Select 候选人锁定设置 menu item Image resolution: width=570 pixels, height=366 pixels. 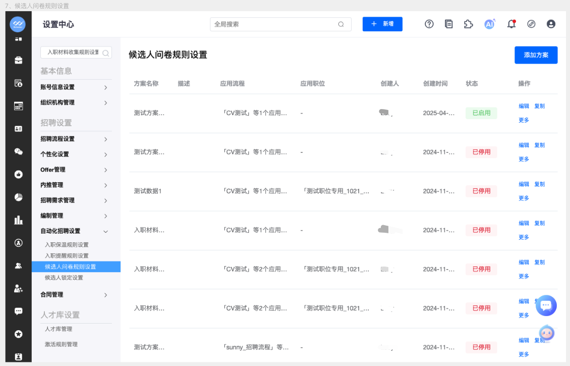point(64,278)
